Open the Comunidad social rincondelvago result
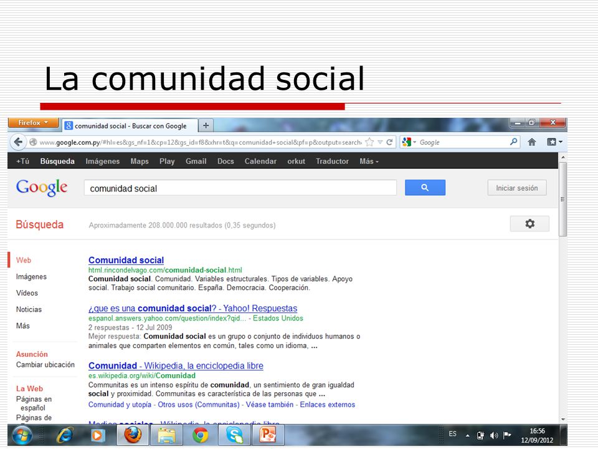This screenshot has height=449, width=598. click(126, 260)
